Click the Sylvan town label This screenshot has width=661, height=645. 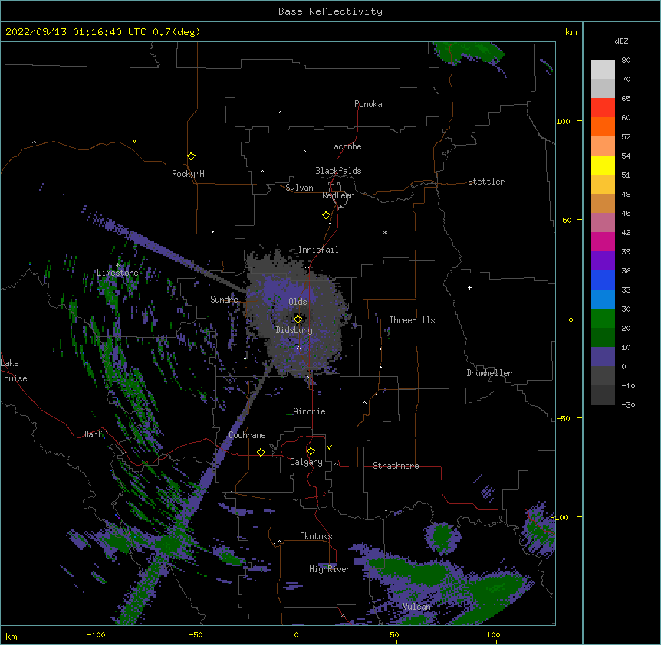[x=299, y=188]
